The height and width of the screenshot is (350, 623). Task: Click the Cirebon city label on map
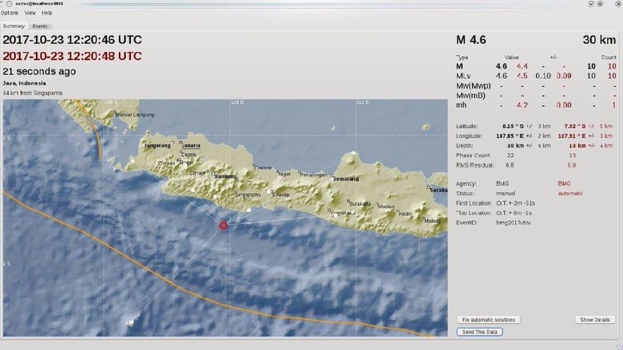pos(263,167)
